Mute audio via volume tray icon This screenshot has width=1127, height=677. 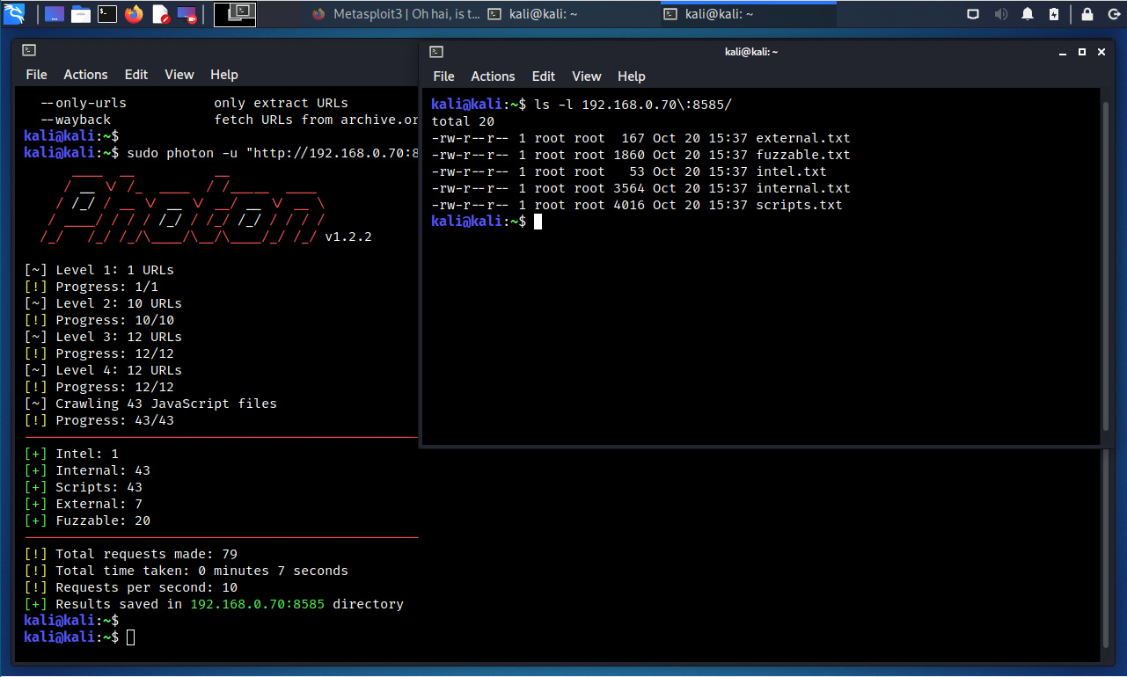[x=1000, y=14]
